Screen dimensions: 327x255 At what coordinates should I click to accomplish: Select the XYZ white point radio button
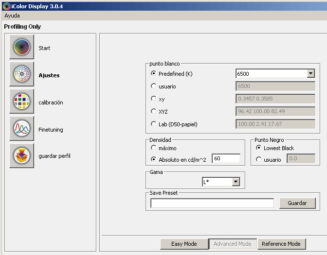click(154, 111)
